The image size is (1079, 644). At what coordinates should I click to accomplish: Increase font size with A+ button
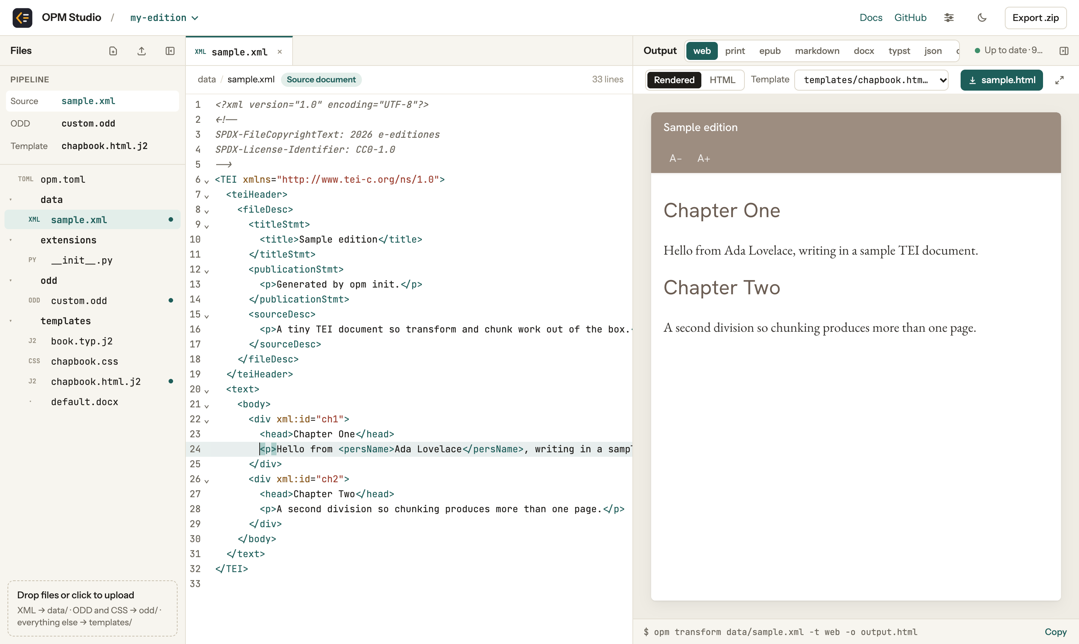704,158
